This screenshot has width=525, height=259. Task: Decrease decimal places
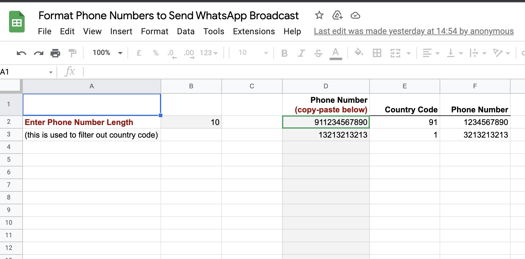[172, 53]
